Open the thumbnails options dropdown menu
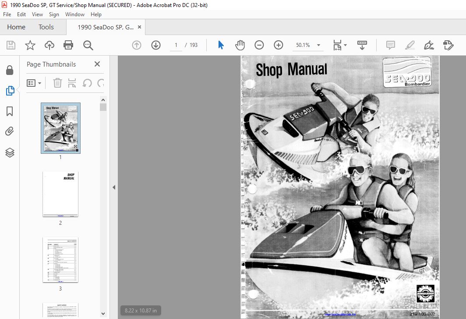Image resolution: width=466 pixels, height=319 pixels. (x=34, y=83)
